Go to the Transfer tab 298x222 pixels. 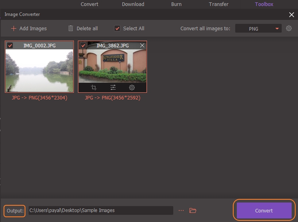[219, 4]
